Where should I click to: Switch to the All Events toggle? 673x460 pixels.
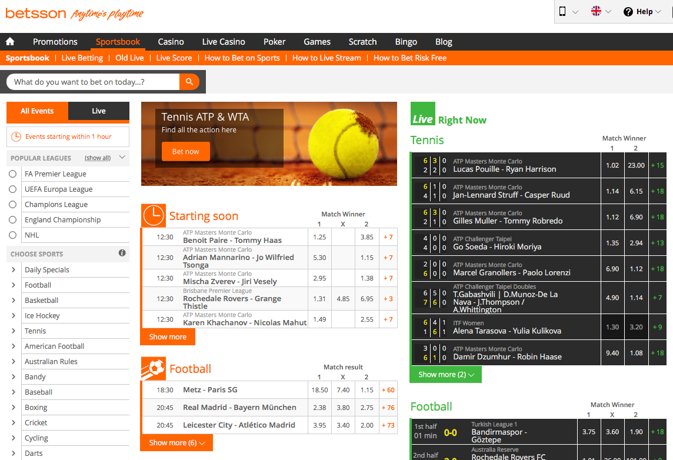coord(37,111)
